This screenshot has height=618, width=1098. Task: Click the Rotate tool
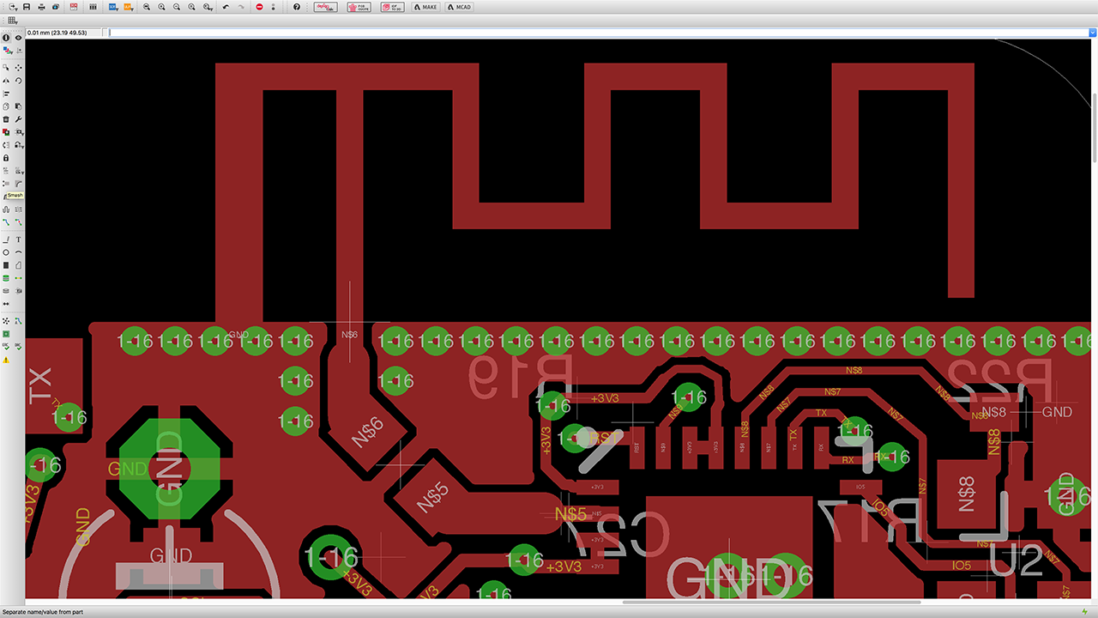point(19,81)
